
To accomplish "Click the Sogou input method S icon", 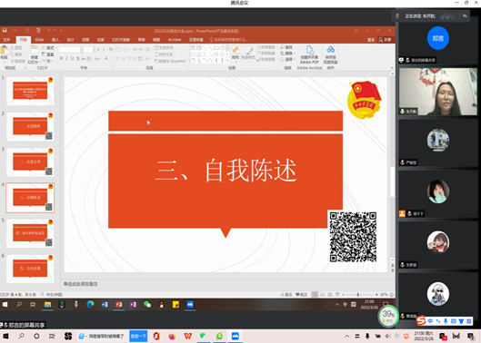I will pyautogui.click(x=421, y=320).
